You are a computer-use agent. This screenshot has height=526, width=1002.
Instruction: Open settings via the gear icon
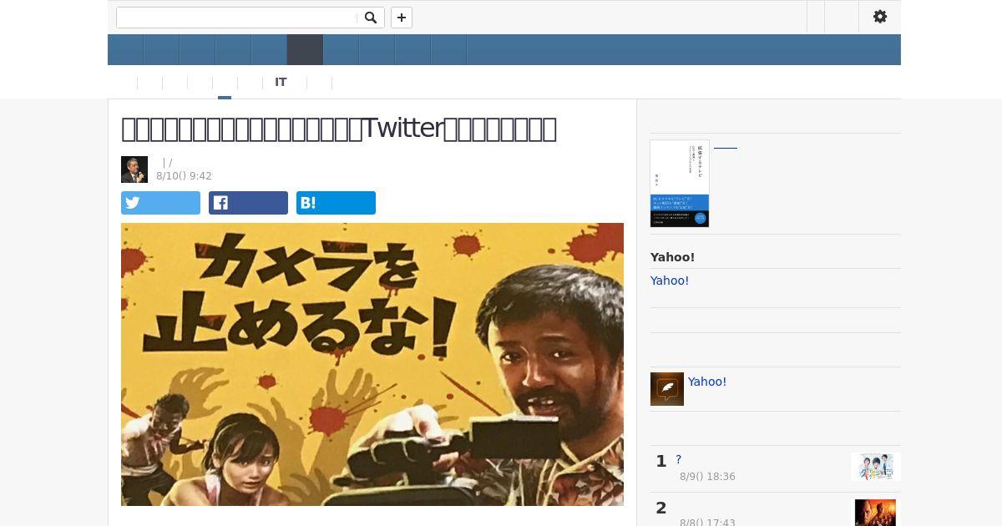coord(880,17)
